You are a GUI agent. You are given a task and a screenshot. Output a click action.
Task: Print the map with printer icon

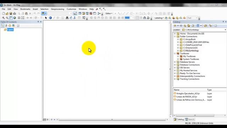(15, 14)
